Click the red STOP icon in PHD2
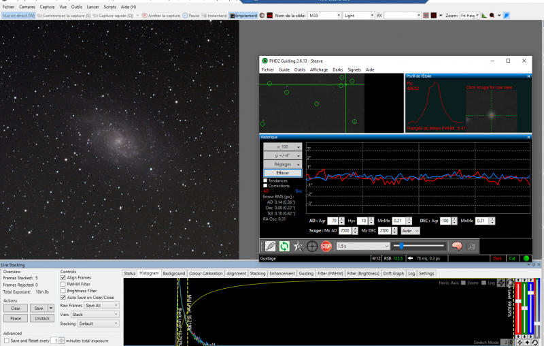The height and width of the screenshot is (346, 544). pos(326,247)
